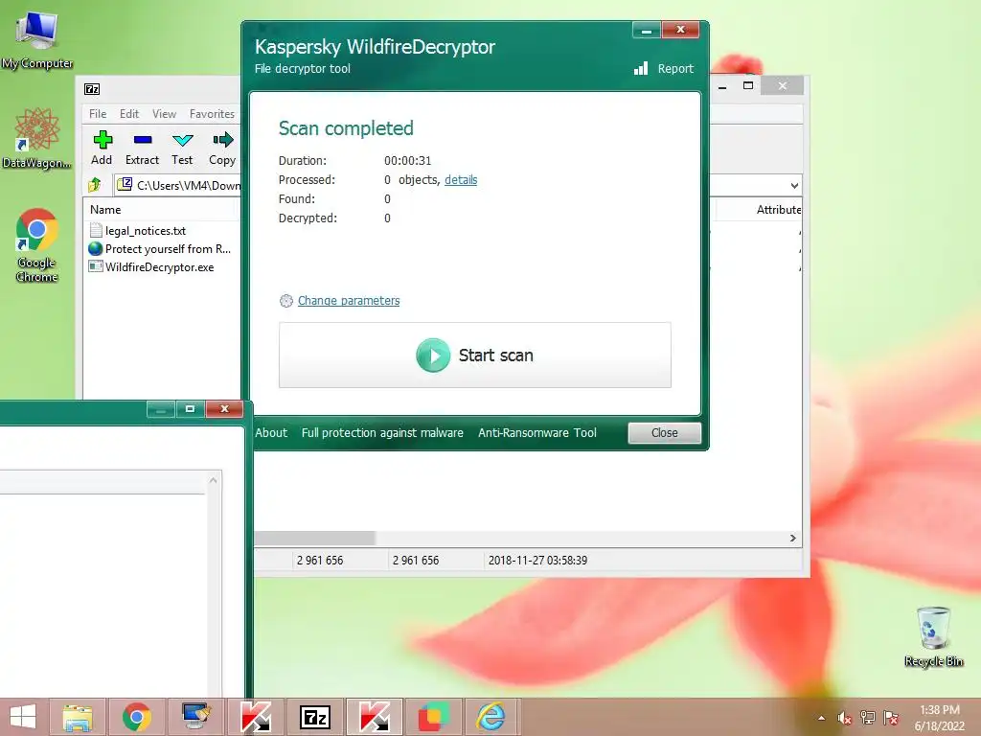Viewport: 981px width, 736px height.
Task: Click the 2018-11-27 03:58:39 status bar value
Action: (537, 560)
